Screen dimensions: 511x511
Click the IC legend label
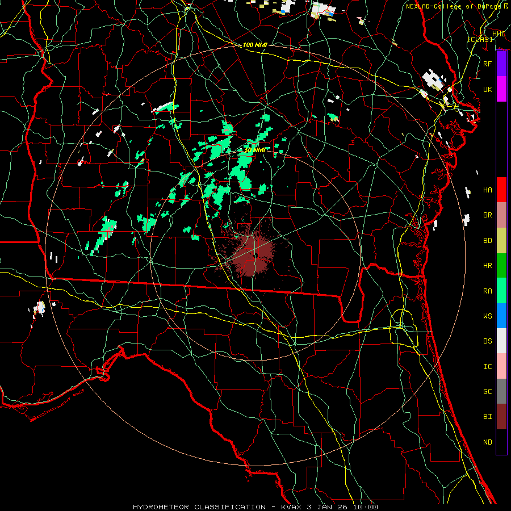point(487,367)
